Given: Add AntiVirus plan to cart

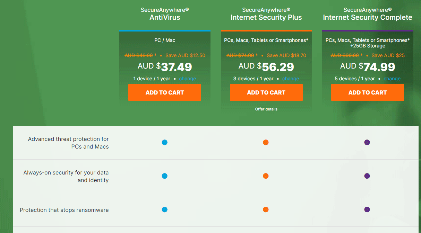Looking at the screenshot, I should coord(165,92).
